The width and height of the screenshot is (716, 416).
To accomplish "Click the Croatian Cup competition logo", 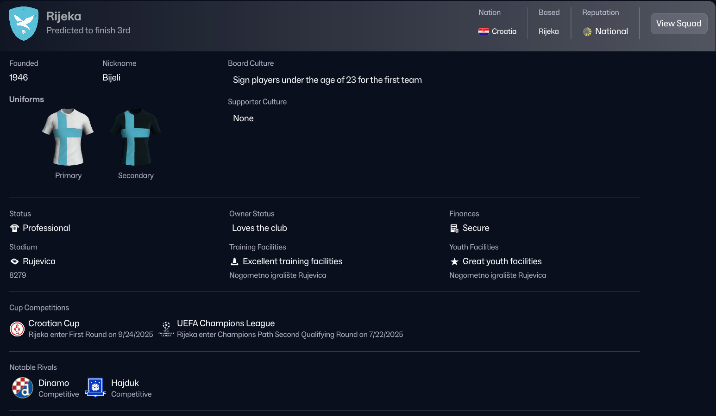I will coord(17,329).
